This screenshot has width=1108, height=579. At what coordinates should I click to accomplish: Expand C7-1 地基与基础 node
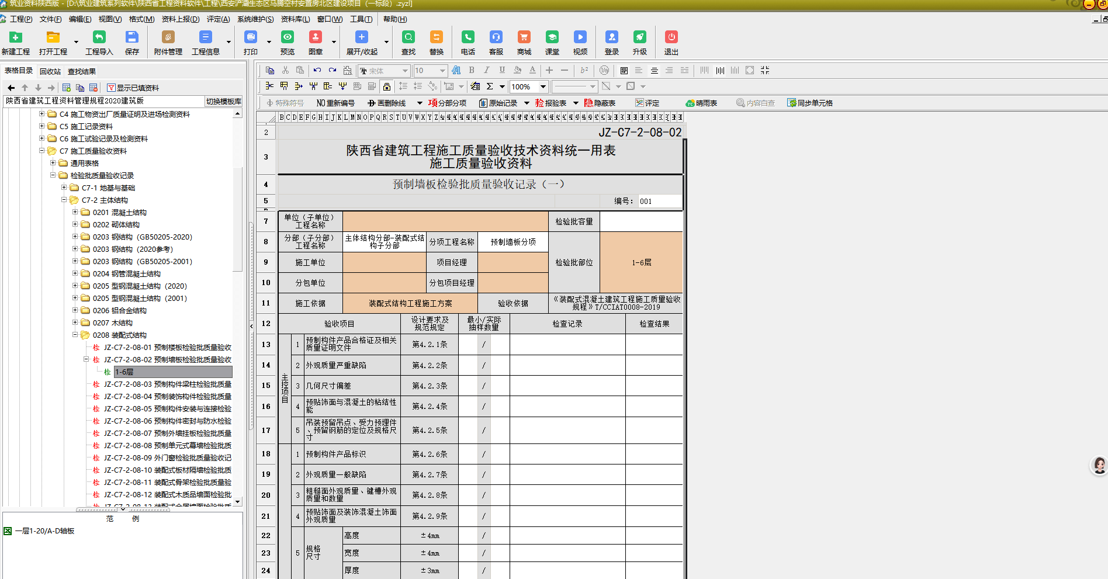64,188
